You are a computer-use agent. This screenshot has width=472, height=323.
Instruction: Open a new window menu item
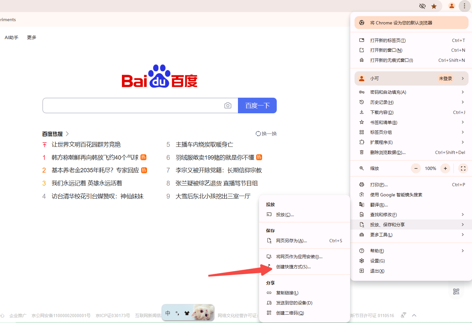(x=411, y=50)
